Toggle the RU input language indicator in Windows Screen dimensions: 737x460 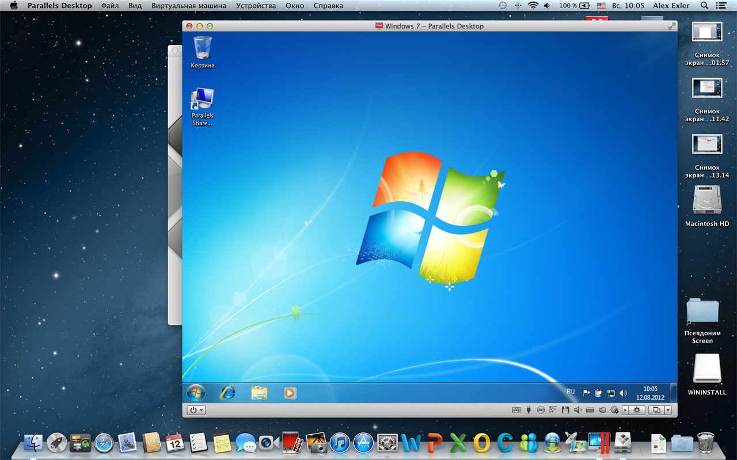(x=571, y=392)
